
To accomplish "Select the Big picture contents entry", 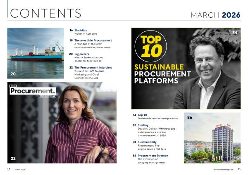I will 82,54.
